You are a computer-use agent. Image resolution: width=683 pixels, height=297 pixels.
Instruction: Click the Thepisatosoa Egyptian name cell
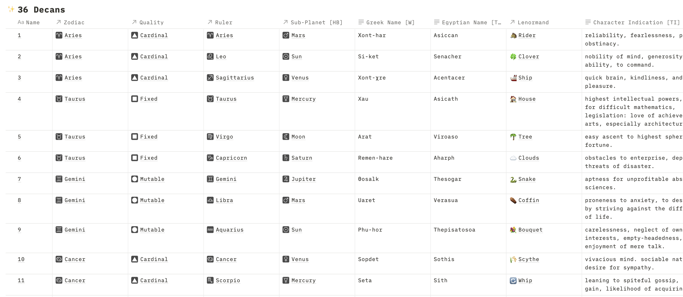pyautogui.click(x=454, y=230)
